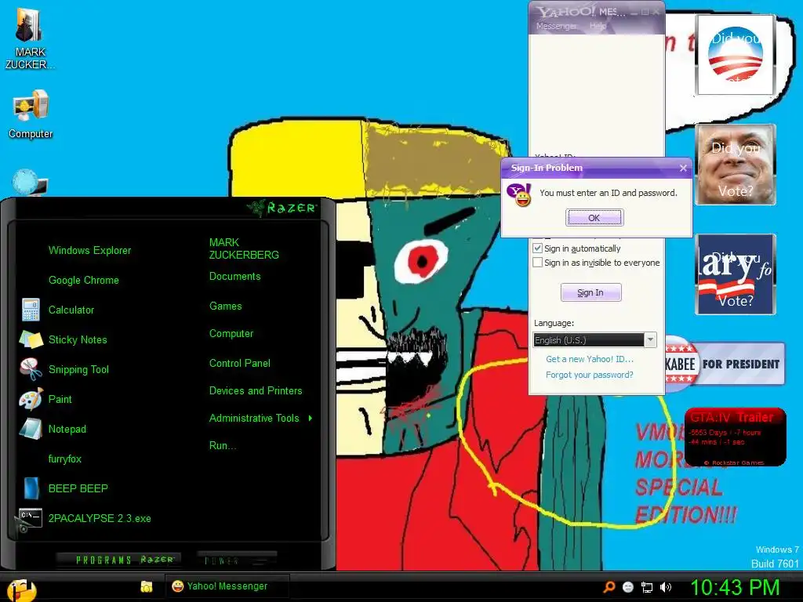Toggle Sign in as invisible to everyone
The image size is (803, 602).
click(x=537, y=263)
